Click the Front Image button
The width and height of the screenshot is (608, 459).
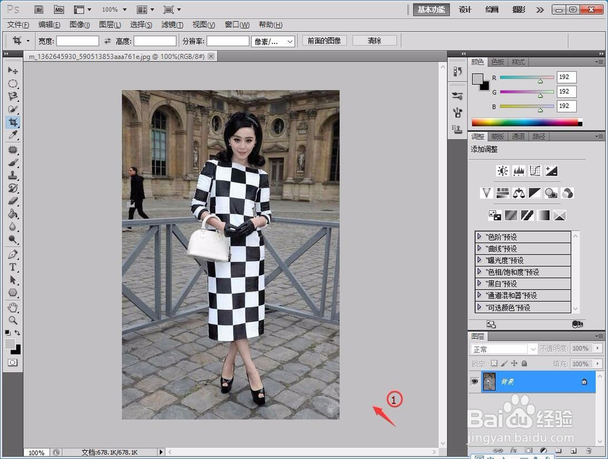point(324,41)
